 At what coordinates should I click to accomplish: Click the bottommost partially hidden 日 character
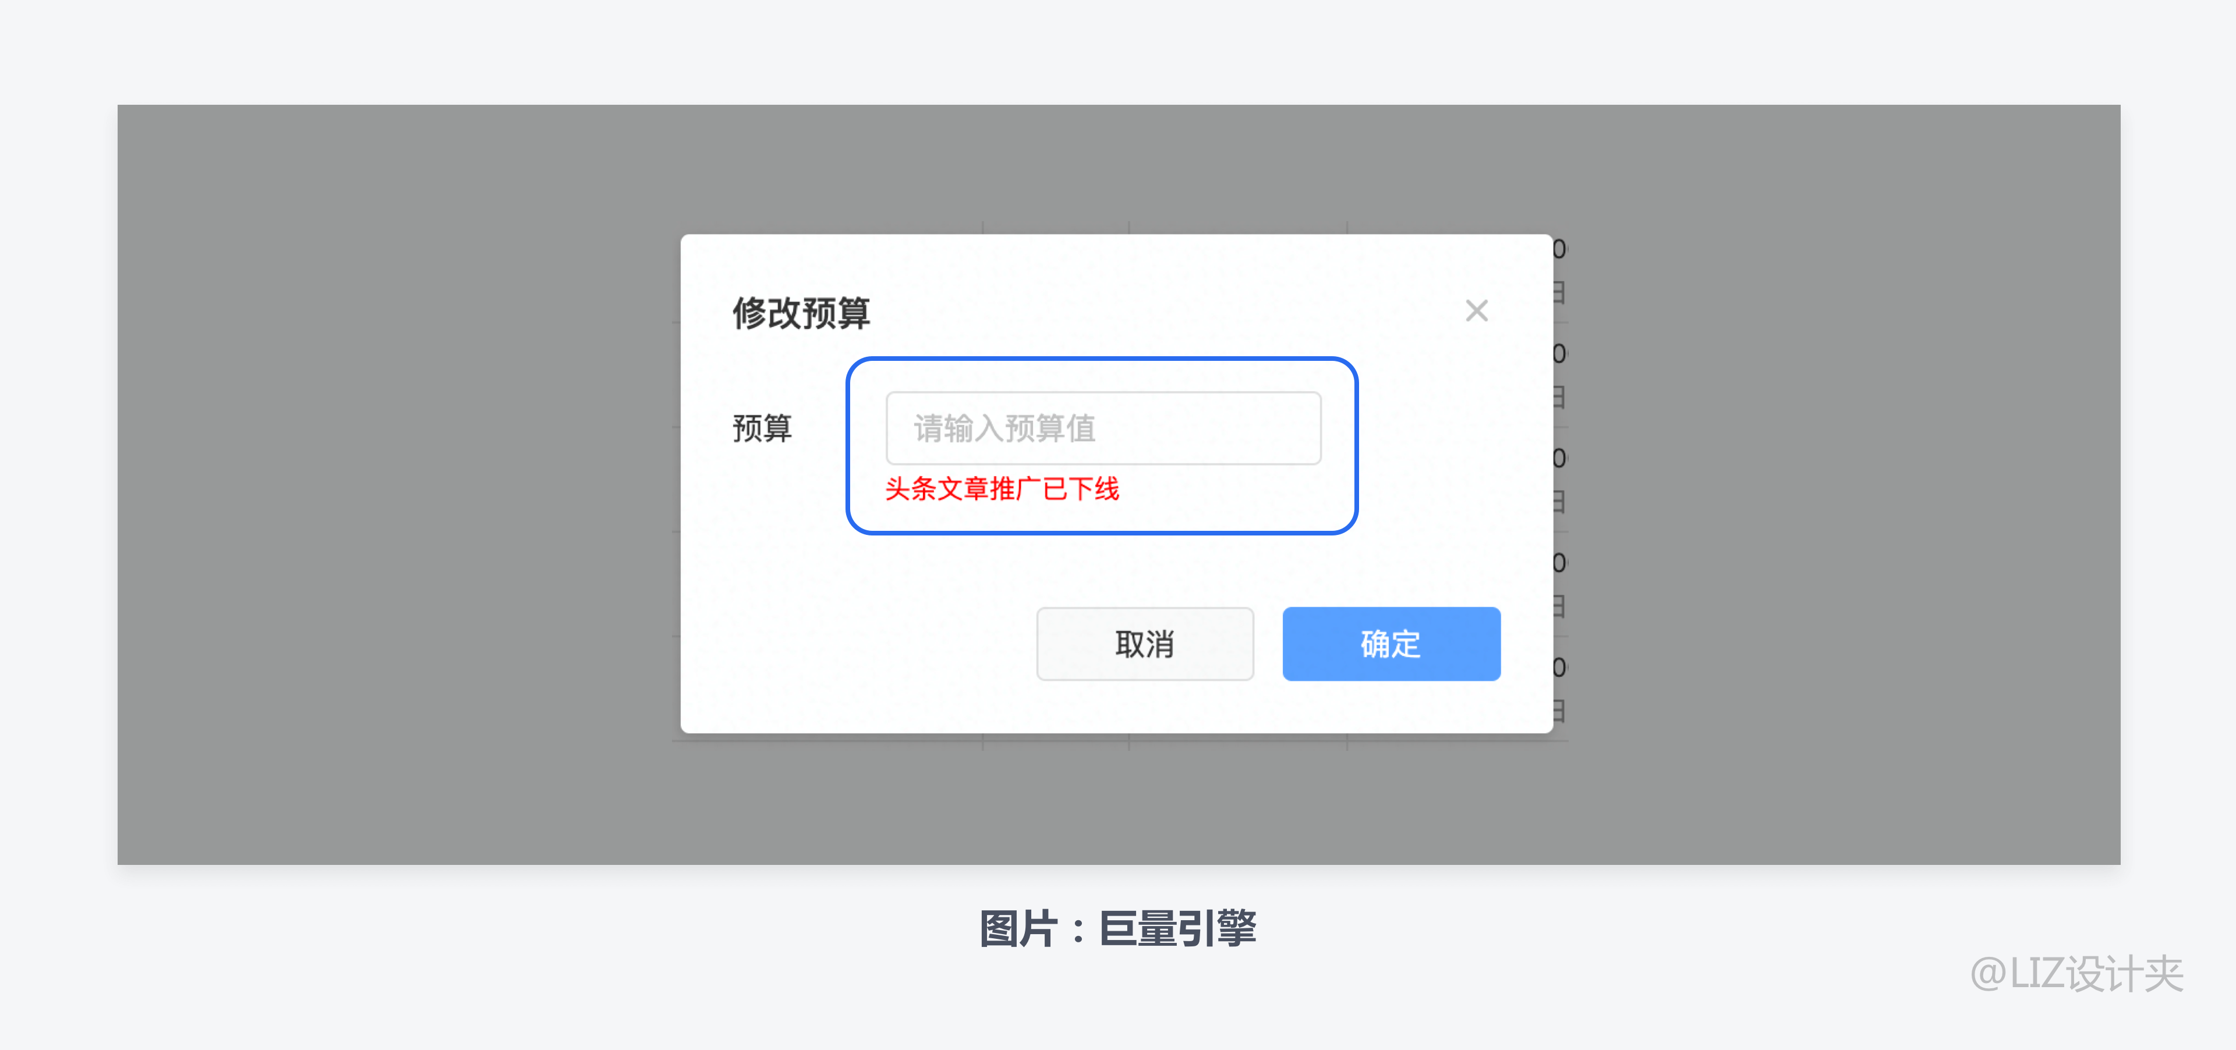[x=1559, y=711]
